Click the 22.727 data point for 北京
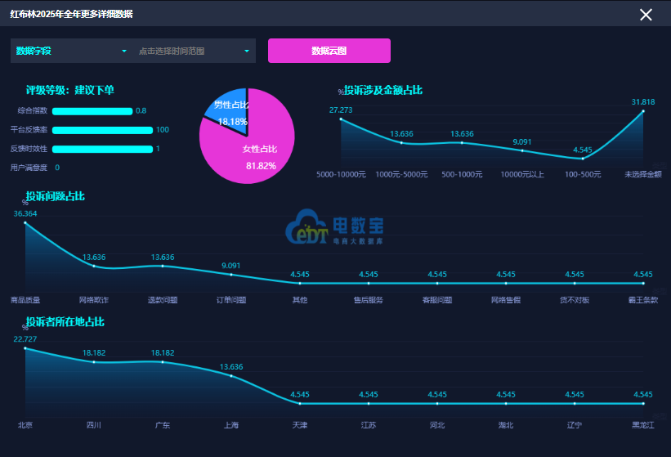Viewport: 671px width, 457px height. click(25, 348)
